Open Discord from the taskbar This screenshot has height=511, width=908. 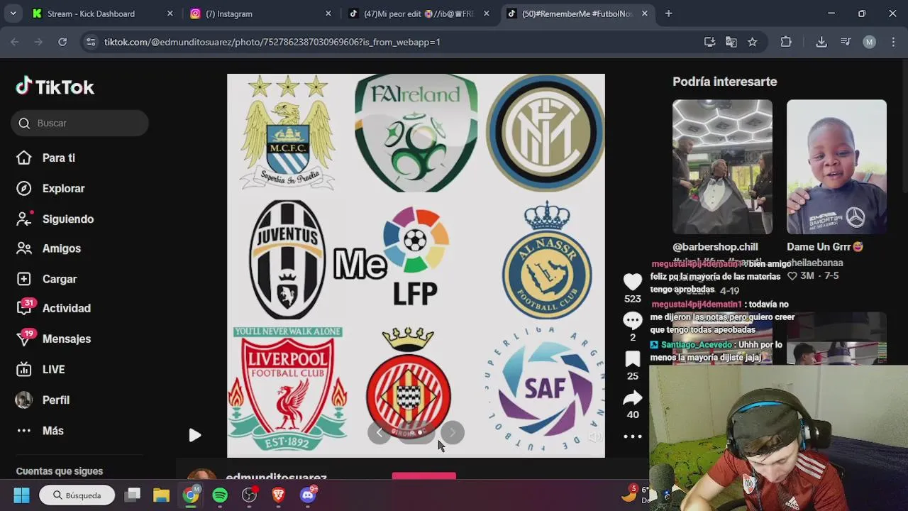tap(308, 495)
